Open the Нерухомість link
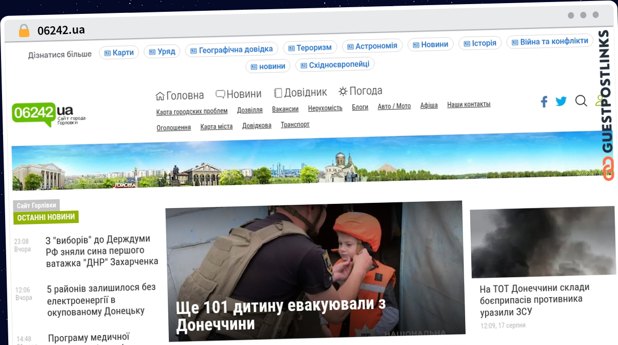The height and width of the screenshot is (345, 618). tap(325, 108)
